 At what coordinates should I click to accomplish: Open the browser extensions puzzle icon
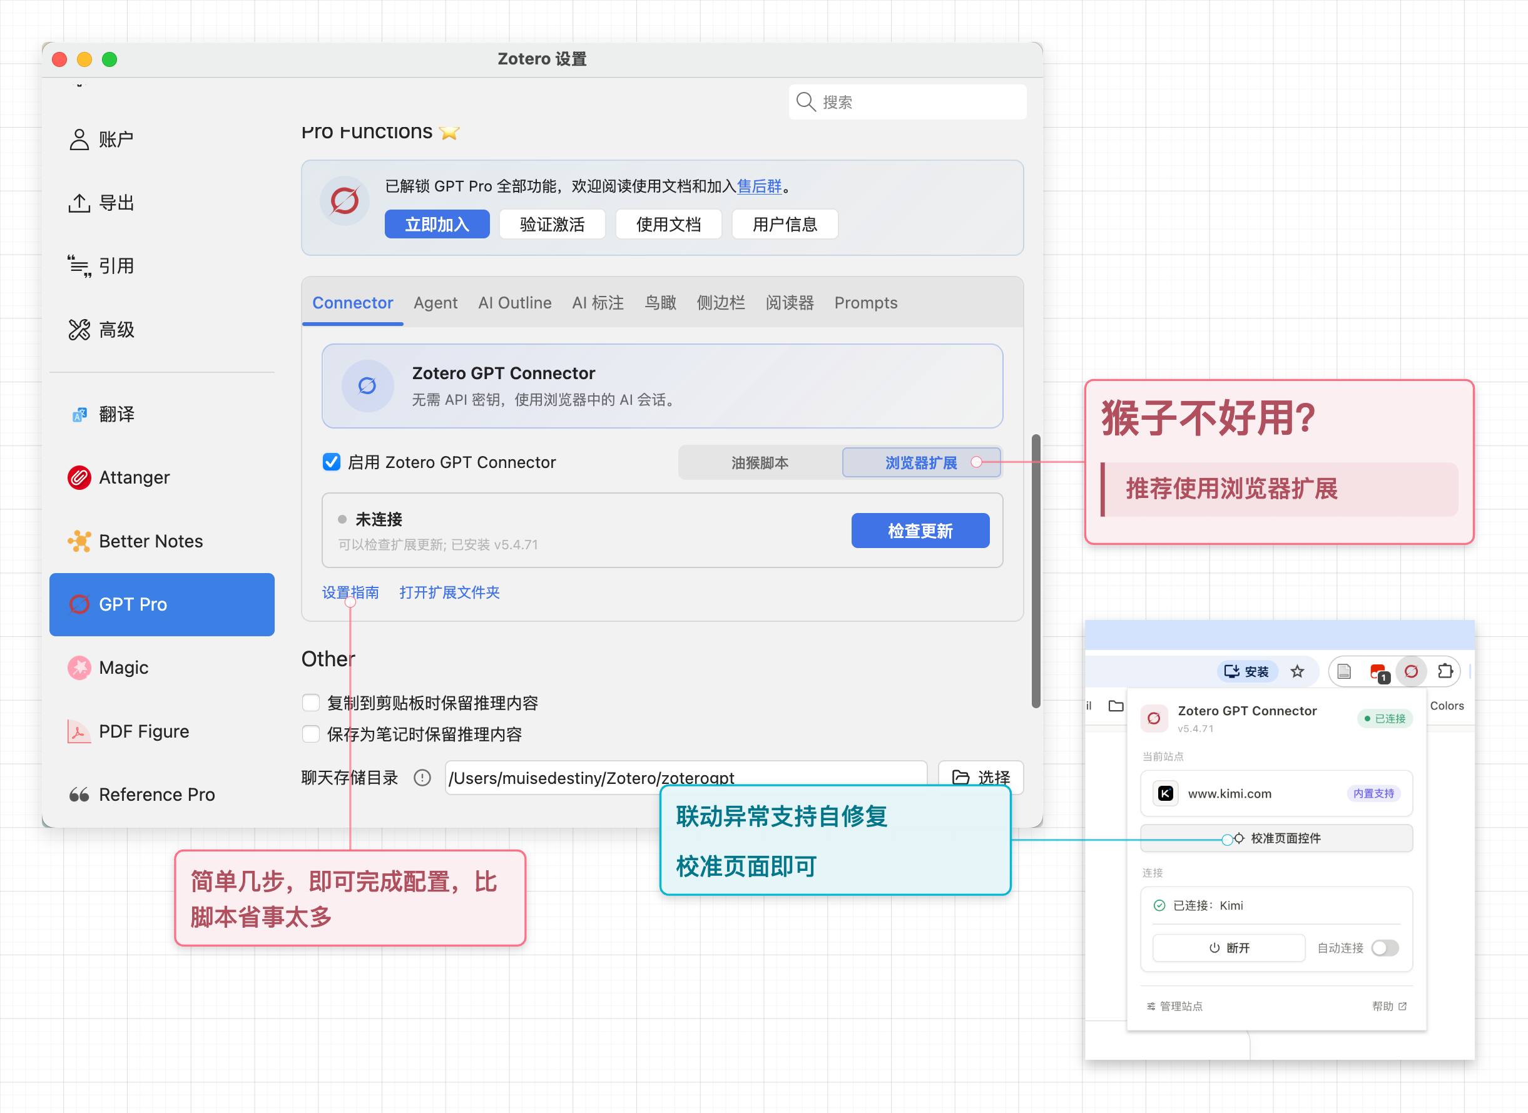(1445, 671)
